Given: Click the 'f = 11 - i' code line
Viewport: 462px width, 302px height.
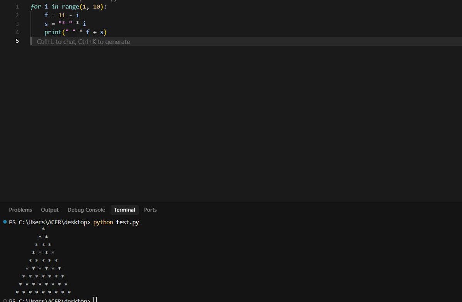Looking at the screenshot, I should 62,15.
